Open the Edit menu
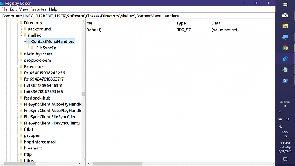Viewport: 295px width, 166px height. (13, 9)
